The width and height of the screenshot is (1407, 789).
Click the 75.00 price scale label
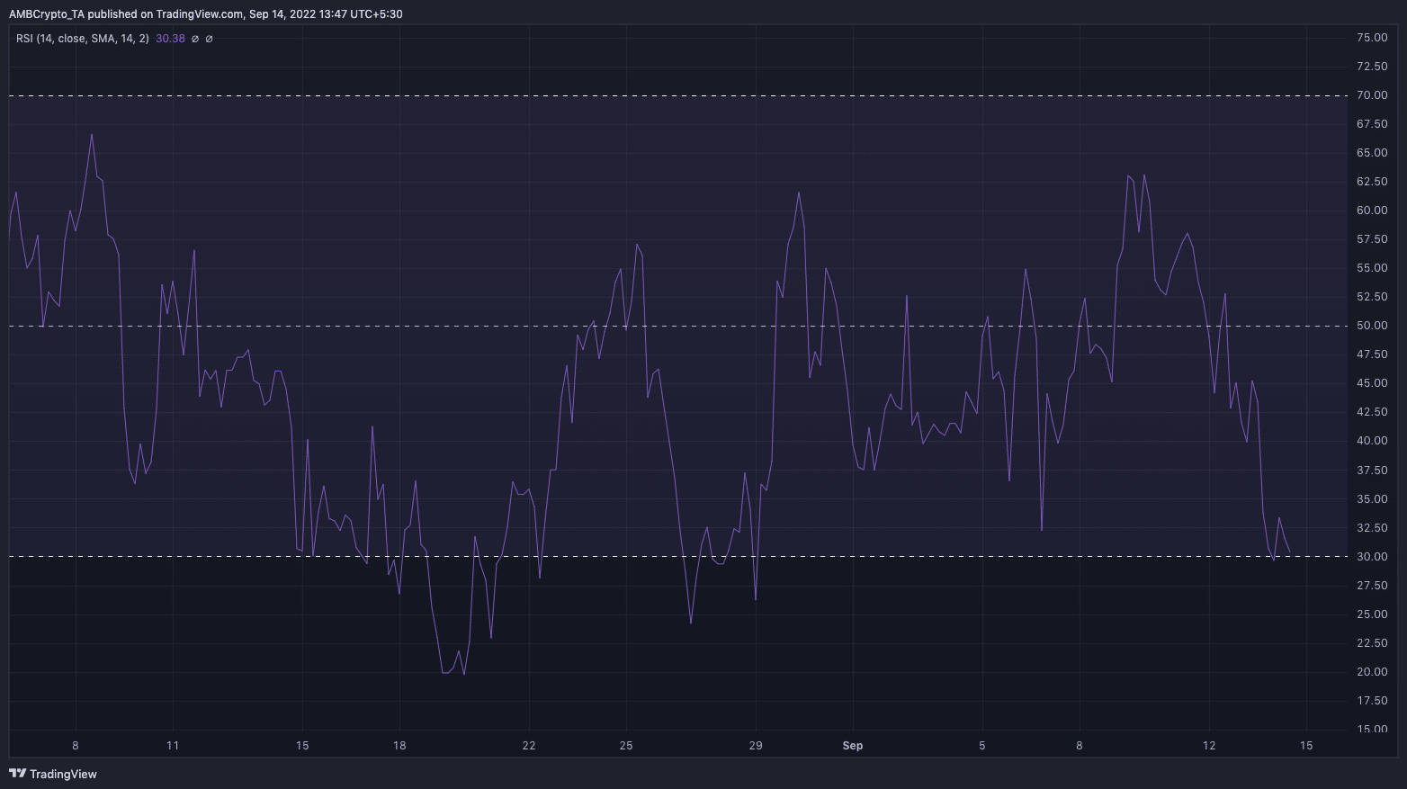coord(1372,38)
